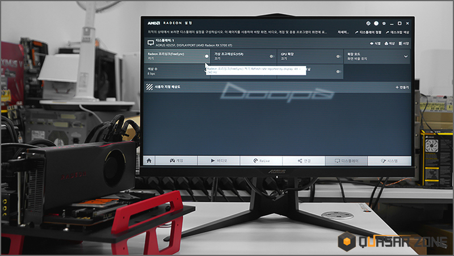This screenshot has height=256, width=454.
Task: Click the 만들기 (Create) custom resolution button
Action: point(402,87)
